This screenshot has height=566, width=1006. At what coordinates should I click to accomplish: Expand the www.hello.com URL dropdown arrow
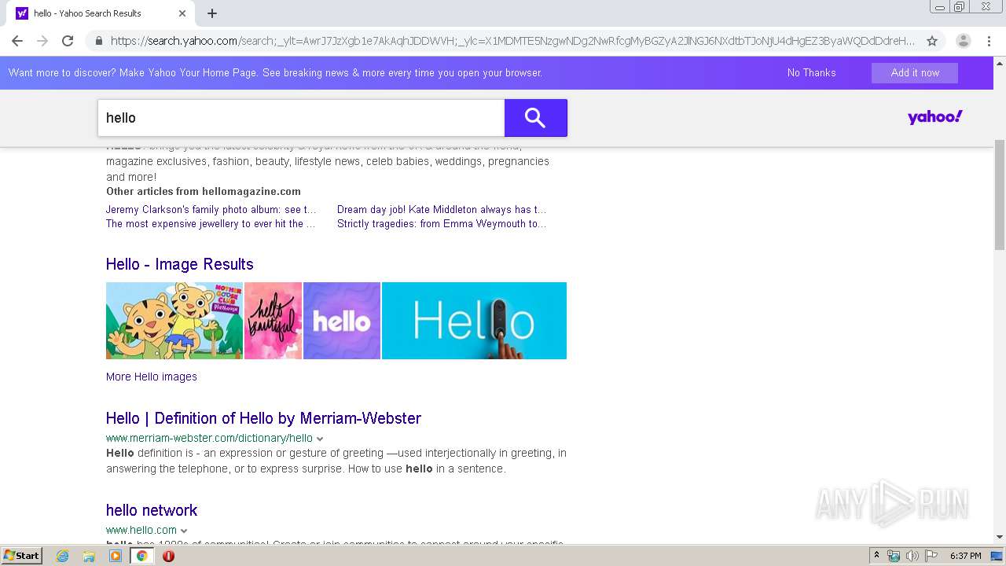point(184,531)
